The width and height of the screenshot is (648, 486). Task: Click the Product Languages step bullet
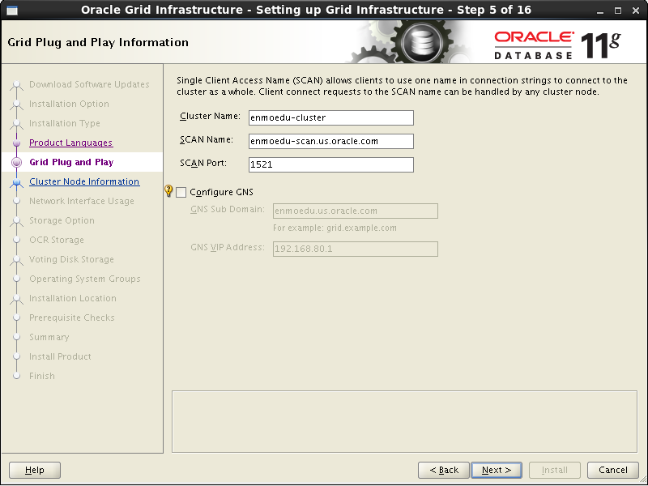coord(16,143)
